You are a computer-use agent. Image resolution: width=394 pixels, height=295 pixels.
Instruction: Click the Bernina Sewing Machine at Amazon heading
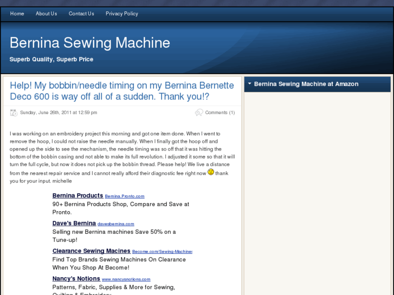pos(306,84)
